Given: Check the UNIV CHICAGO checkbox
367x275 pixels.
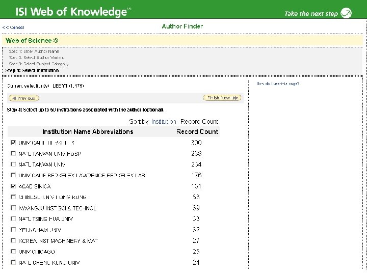Looking at the screenshot, I should (x=13, y=252).
